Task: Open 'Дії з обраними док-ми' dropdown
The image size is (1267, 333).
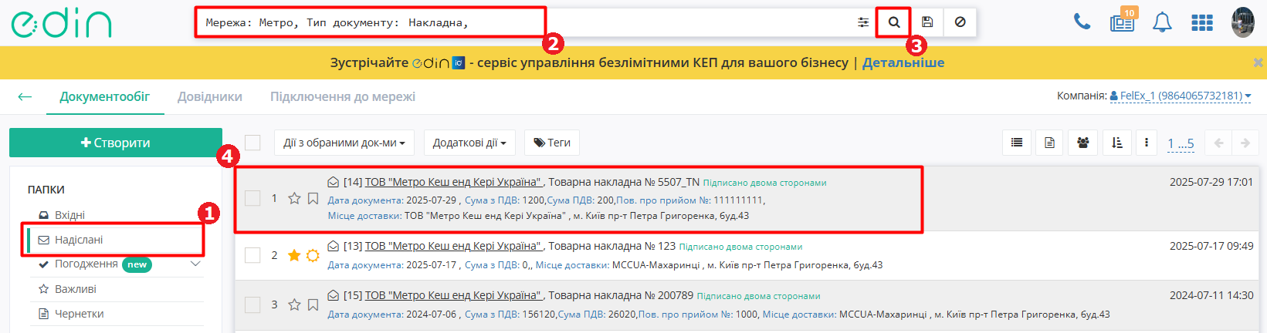Action: (x=344, y=143)
